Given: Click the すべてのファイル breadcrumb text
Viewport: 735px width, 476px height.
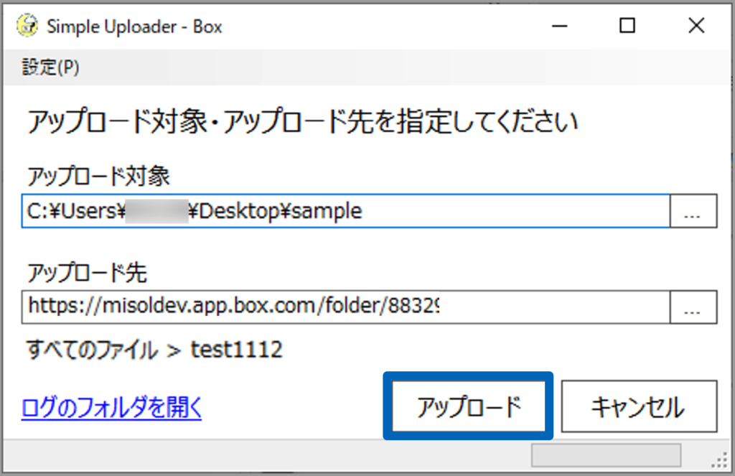Looking at the screenshot, I should pyautogui.click(x=90, y=350).
